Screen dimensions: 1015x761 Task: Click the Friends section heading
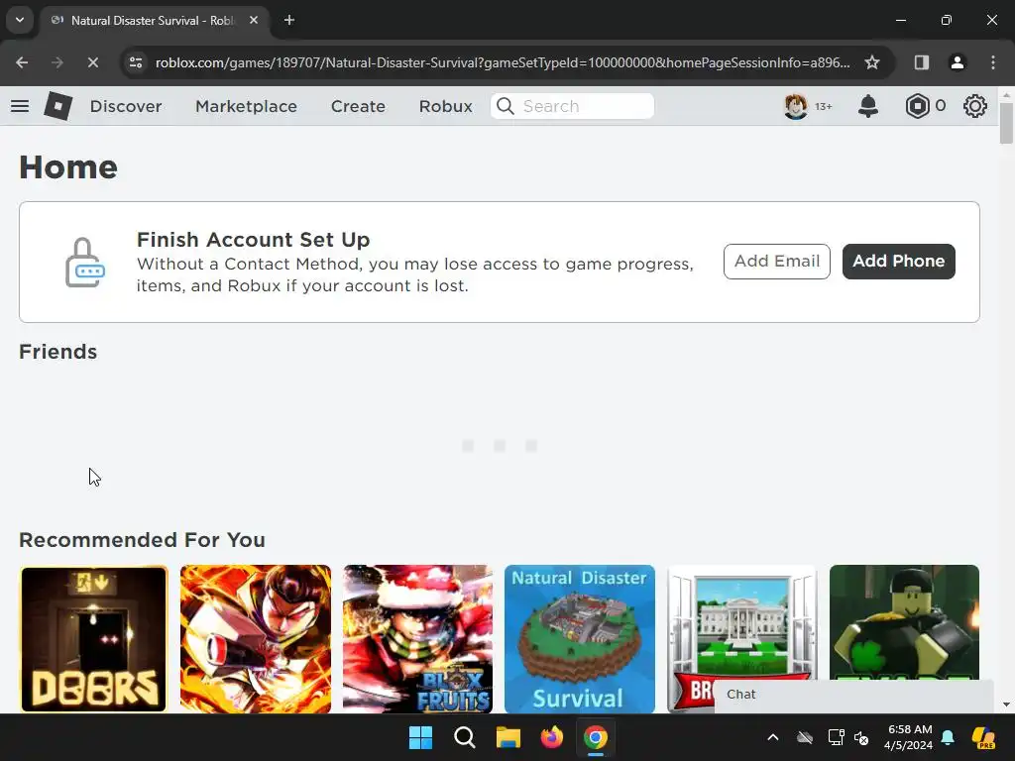[57, 352]
